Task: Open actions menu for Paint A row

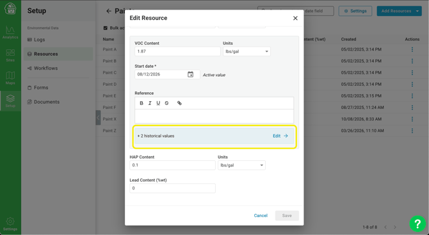Action: pos(412,49)
